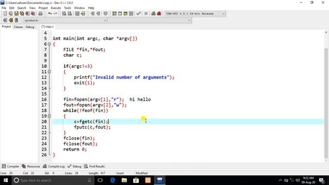Open the Window menu
This screenshot has width=329, height=185.
click(79, 8)
